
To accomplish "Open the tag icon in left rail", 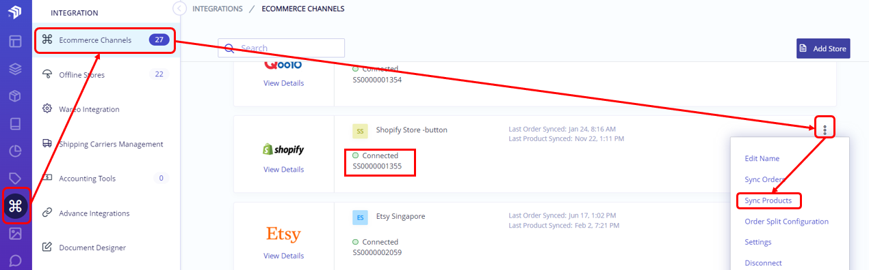I will click(15, 179).
